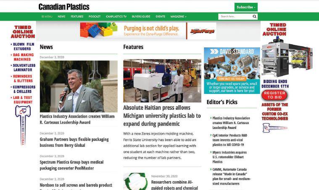Click the Canadian Plastics logo
The width and height of the screenshot is (319, 190).
[x=64, y=7]
